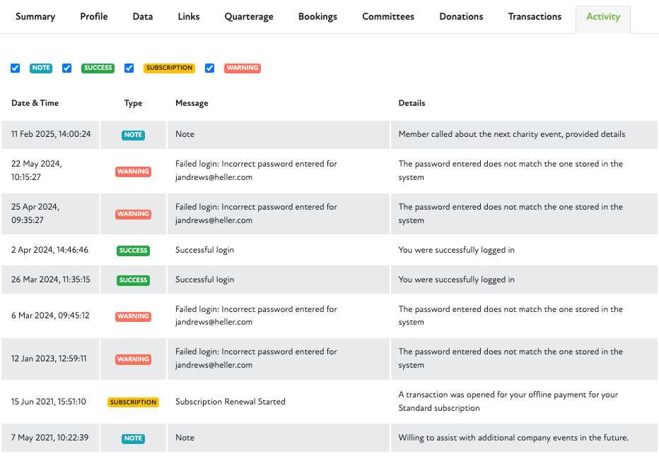The height and width of the screenshot is (456, 659).
Task: Go to the Donations tab
Action: (461, 17)
